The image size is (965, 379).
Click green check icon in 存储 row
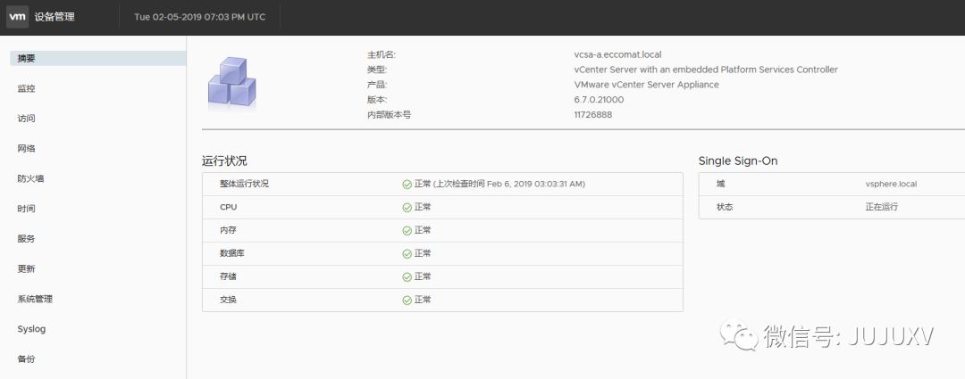click(x=407, y=277)
